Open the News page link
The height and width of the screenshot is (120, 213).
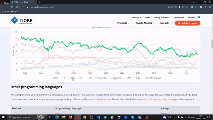(148, 17)
